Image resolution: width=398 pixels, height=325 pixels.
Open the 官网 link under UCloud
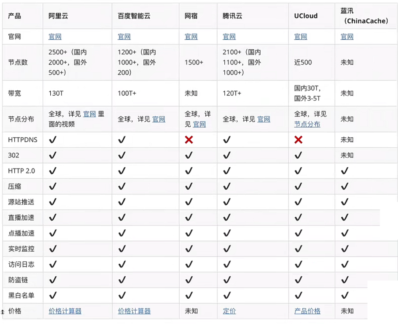click(x=301, y=37)
